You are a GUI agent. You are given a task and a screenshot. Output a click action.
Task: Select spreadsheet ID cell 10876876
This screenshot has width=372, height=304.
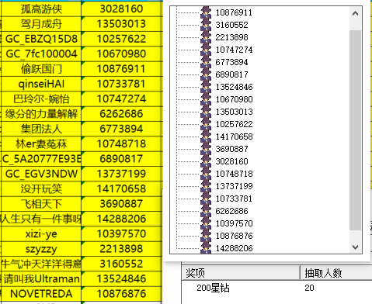click(x=121, y=294)
